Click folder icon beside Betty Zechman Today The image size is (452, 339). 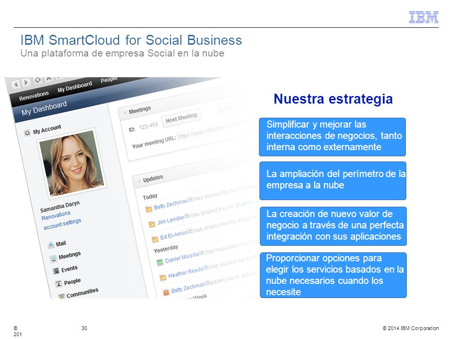coord(149,209)
